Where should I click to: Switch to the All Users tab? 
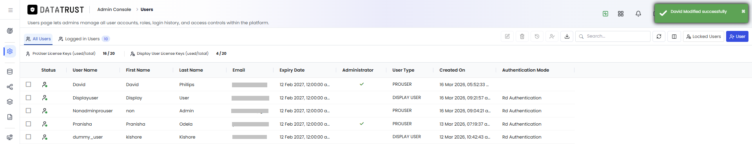tap(38, 39)
